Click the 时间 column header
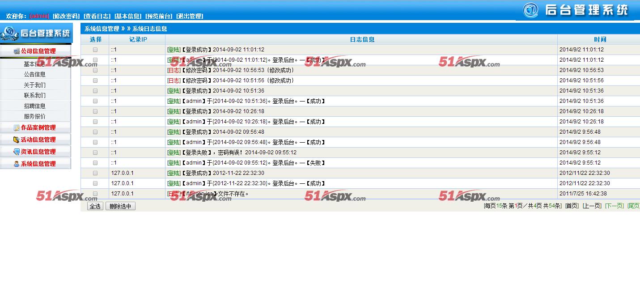This screenshot has height=305, width=640. [600, 39]
